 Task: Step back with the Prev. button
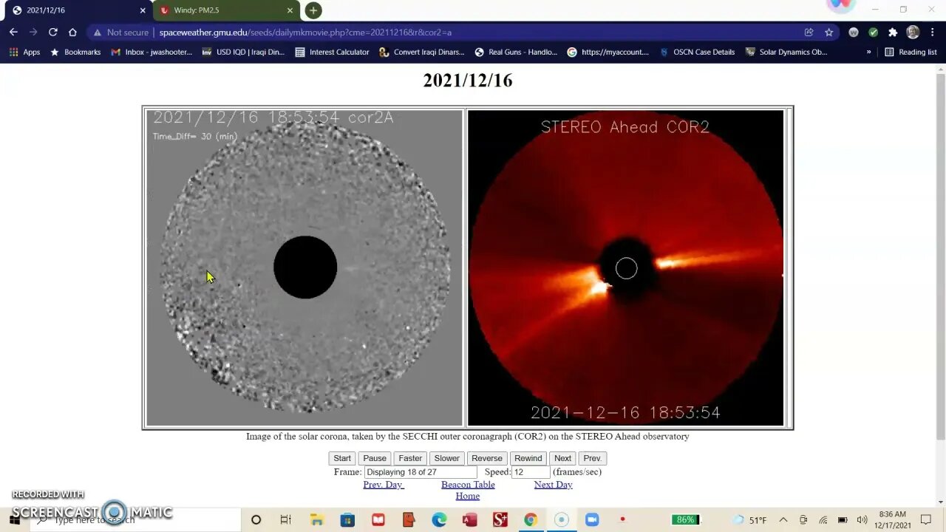pyautogui.click(x=593, y=458)
